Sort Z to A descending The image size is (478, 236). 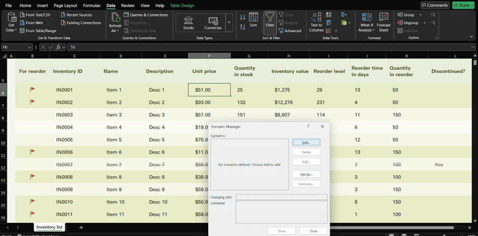(243, 27)
